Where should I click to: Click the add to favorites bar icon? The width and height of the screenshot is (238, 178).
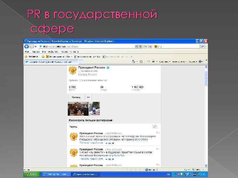coord(43,57)
